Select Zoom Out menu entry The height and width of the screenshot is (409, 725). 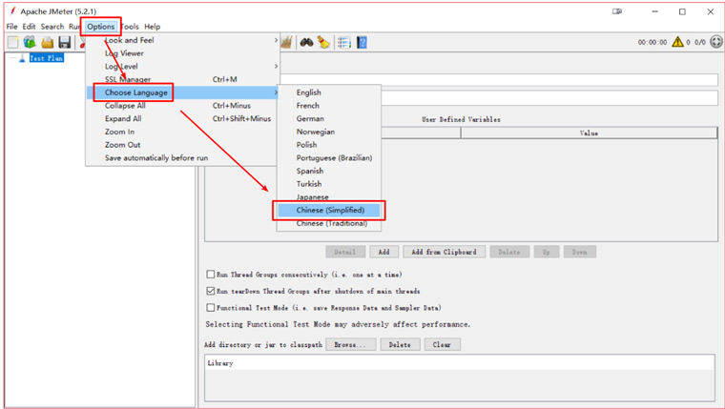click(x=182, y=145)
